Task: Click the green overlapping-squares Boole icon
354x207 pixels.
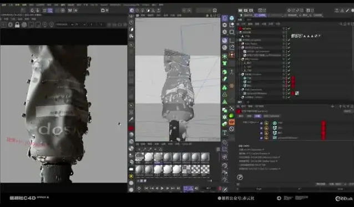Action: click(225, 110)
